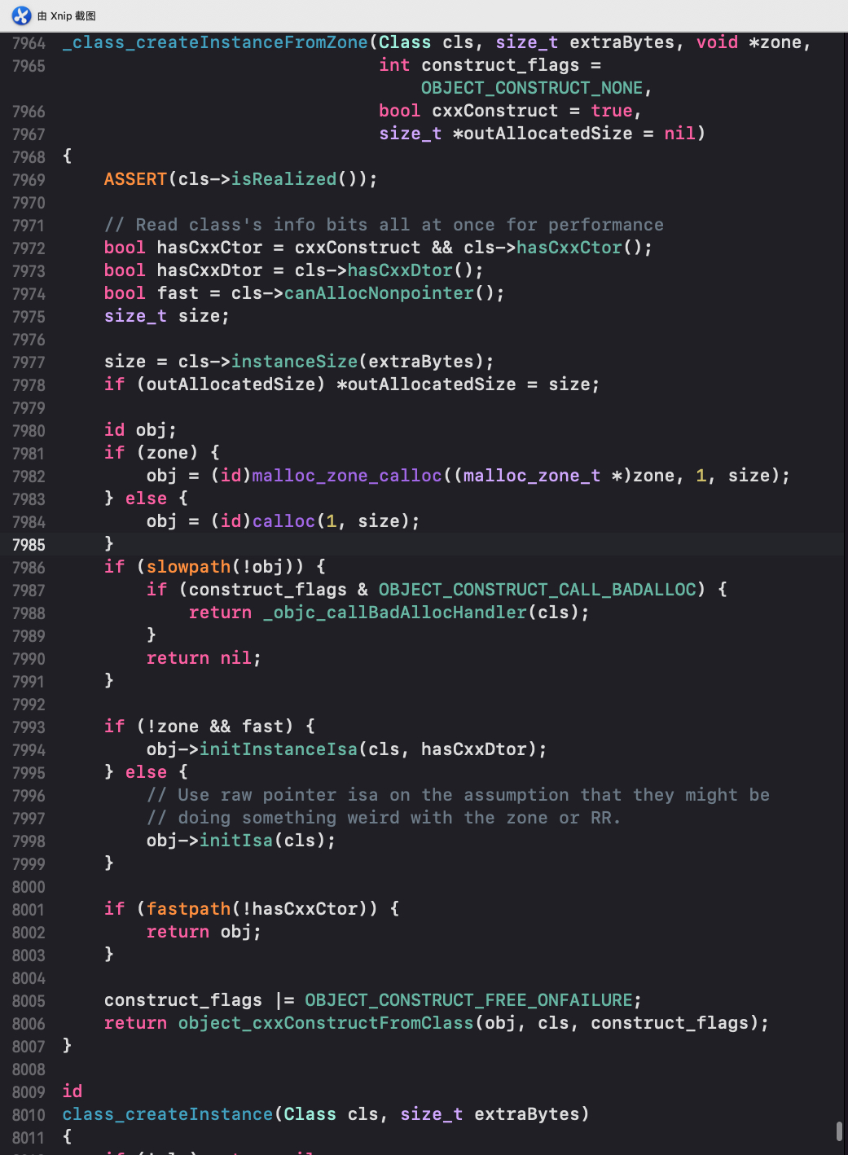Click 'if (!zone && fast)' condition
The height and width of the screenshot is (1155, 848).
[199, 727]
